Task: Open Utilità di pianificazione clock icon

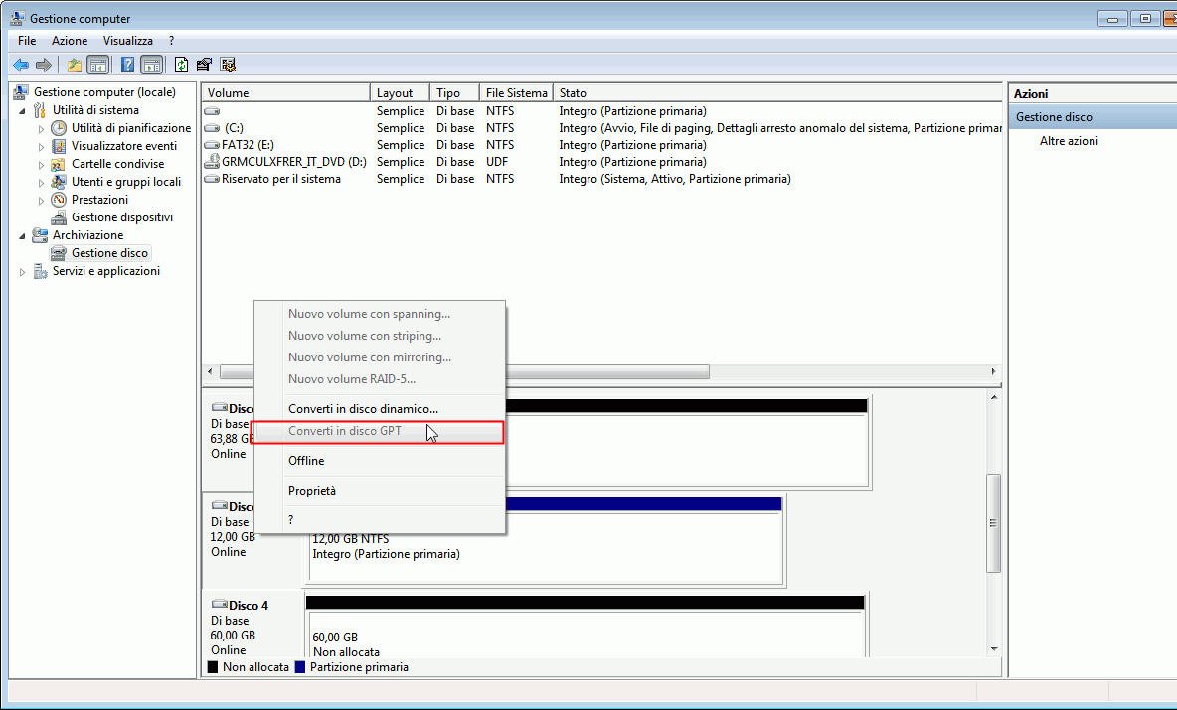Action: tap(59, 128)
